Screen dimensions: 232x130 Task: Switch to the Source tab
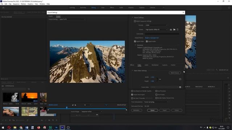pos(51,16)
